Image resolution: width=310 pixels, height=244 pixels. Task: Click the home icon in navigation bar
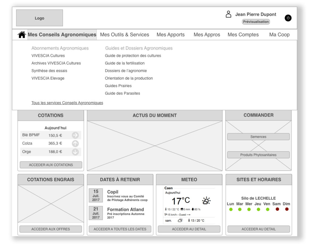tap(22, 35)
